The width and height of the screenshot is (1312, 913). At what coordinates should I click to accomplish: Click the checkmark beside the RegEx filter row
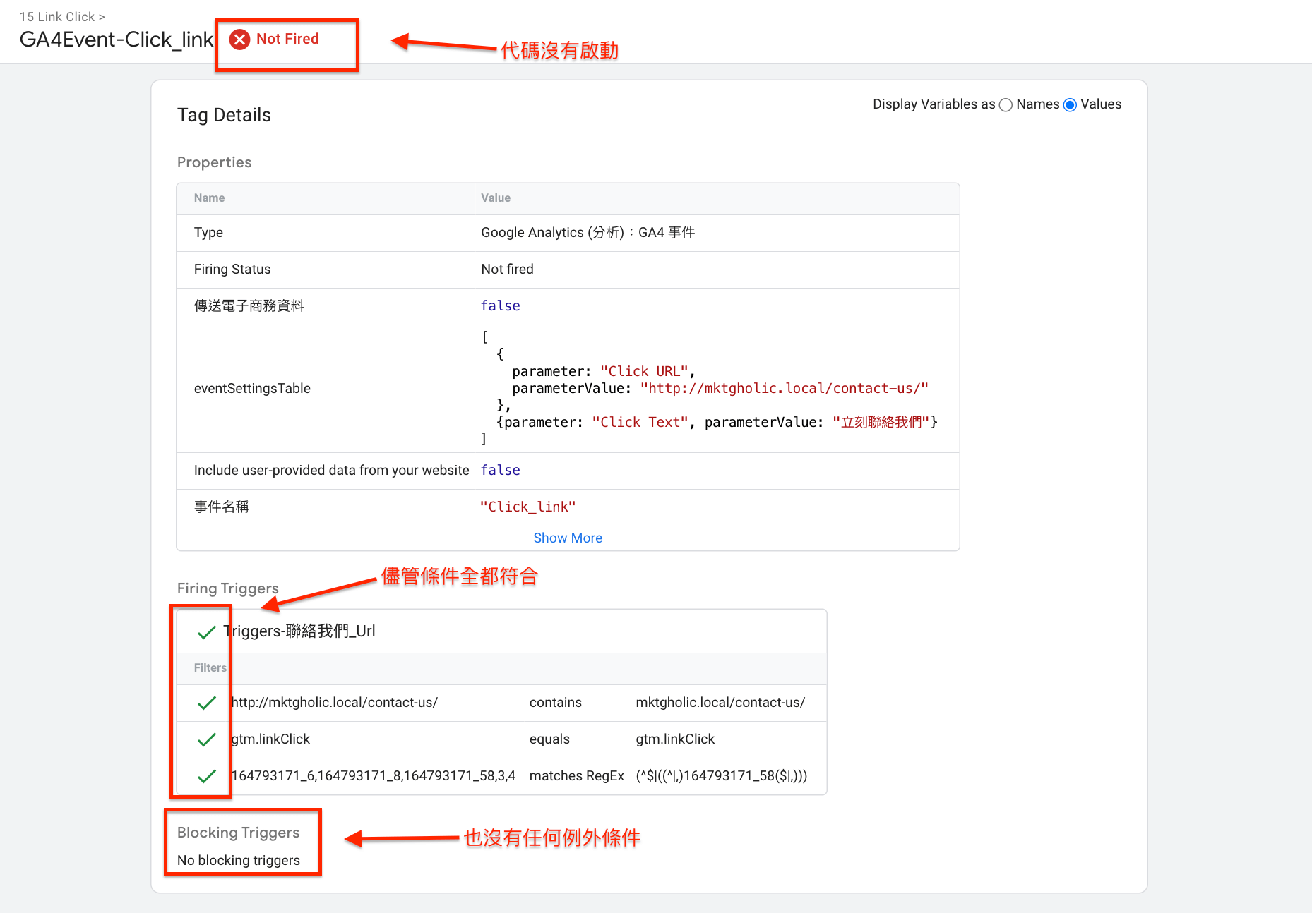206,776
